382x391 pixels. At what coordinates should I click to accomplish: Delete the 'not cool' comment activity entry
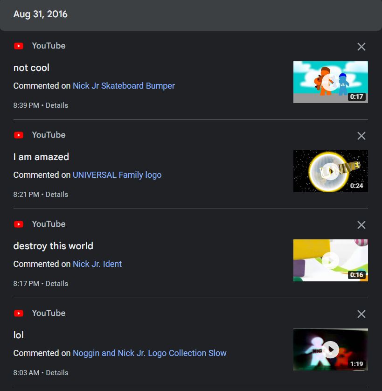tap(361, 47)
